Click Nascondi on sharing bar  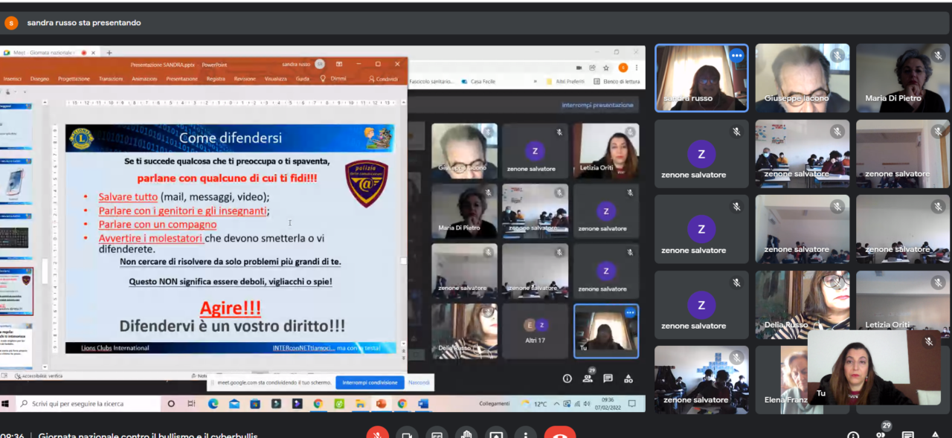pyautogui.click(x=419, y=382)
